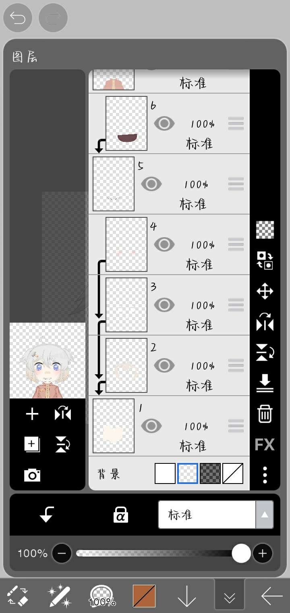Screen dimensions: 290x613
Task: Select the move transform cross-arrows icon
Action: (x=265, y=291)
